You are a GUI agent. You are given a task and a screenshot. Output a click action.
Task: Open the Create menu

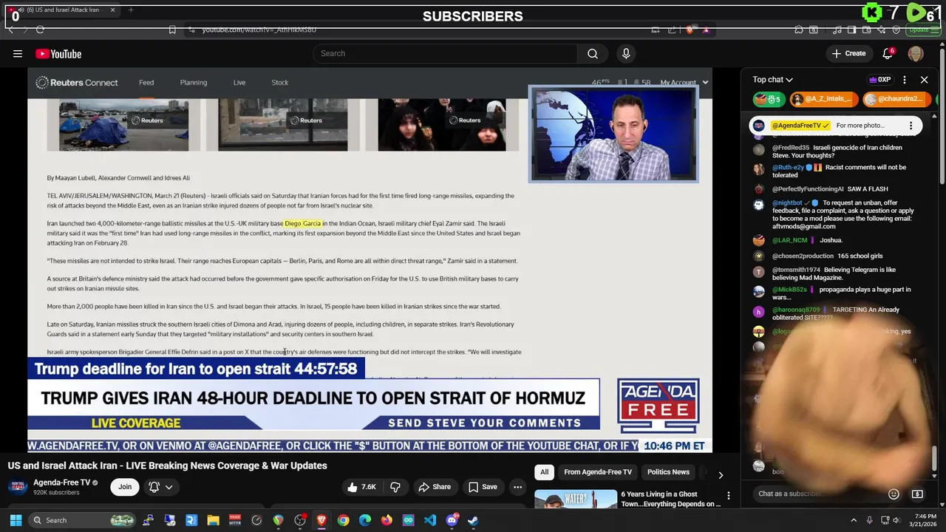[x=848, y=53]
